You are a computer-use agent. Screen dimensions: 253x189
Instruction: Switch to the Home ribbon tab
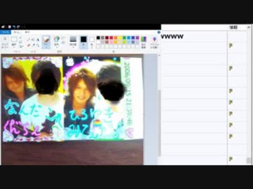[x=16, y=32]
